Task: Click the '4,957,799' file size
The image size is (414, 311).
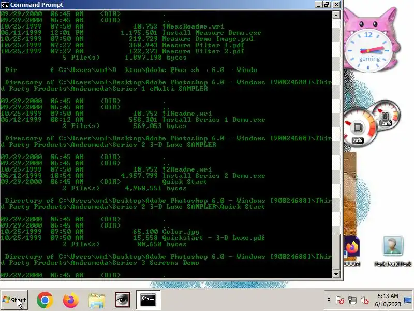Action: [139, 176]
